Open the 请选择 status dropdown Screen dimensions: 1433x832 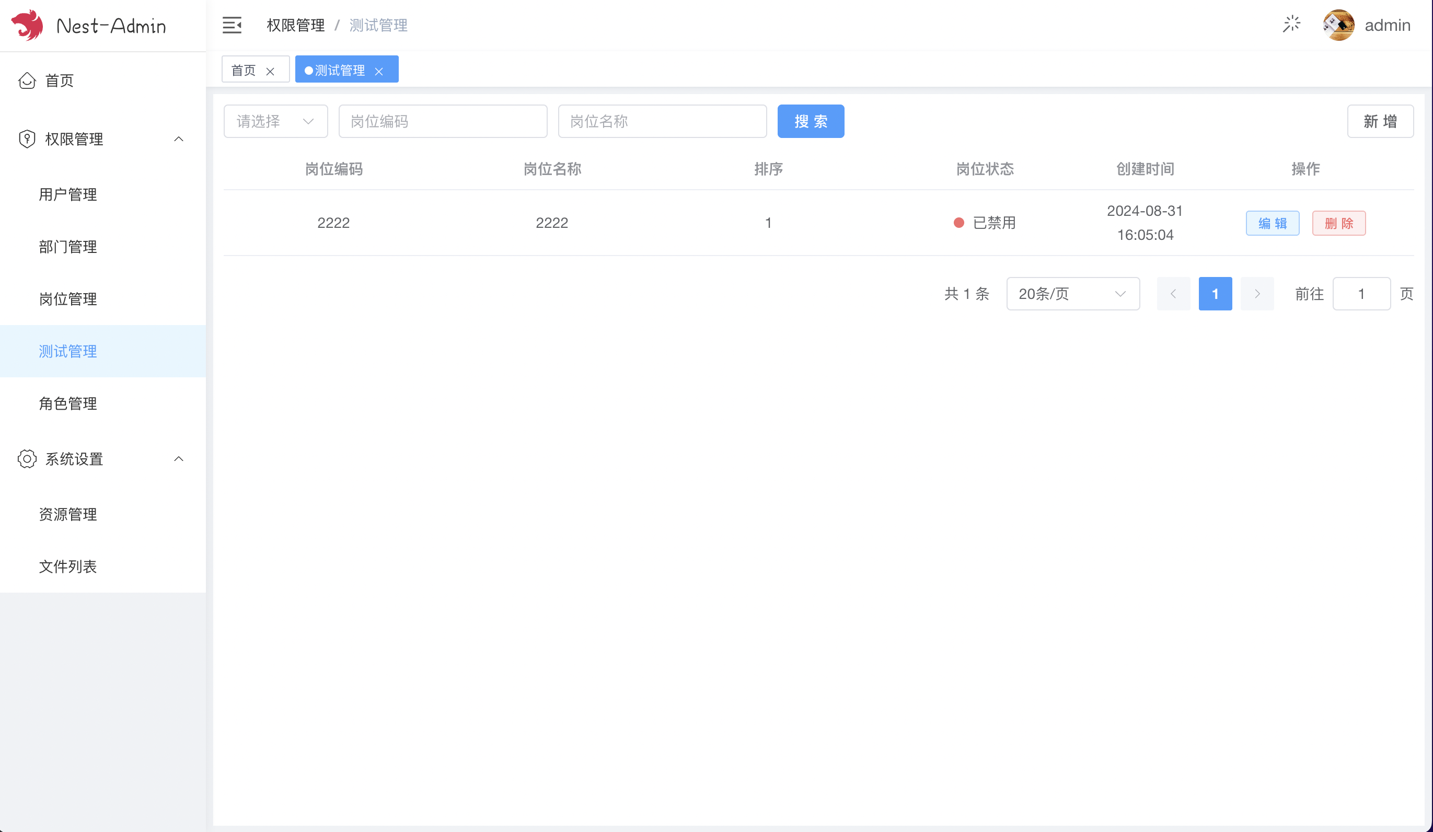[x=275, y=121]
